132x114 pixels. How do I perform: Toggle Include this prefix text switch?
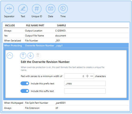click(25, 84)
